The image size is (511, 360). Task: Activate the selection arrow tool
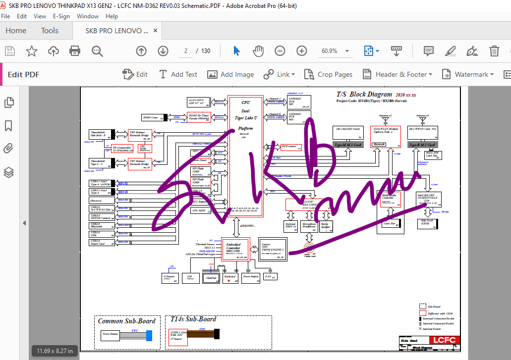pos(236,51)
